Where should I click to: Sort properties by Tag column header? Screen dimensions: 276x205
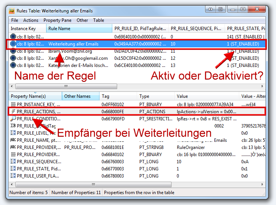pos(118,96)
